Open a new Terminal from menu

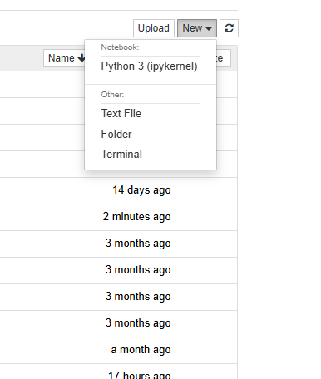pyautogui.click(x=121, y=154)
